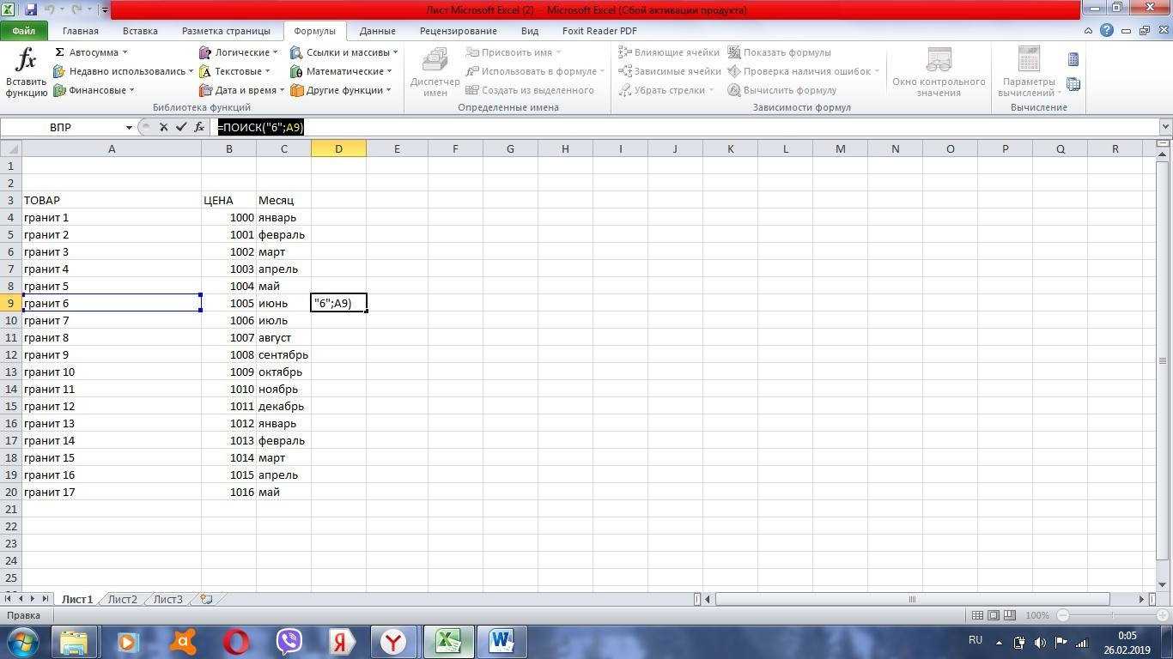Click Вычислить формулу button
This screenshot has height=659, width=1173.
click(x=781, y=90)
